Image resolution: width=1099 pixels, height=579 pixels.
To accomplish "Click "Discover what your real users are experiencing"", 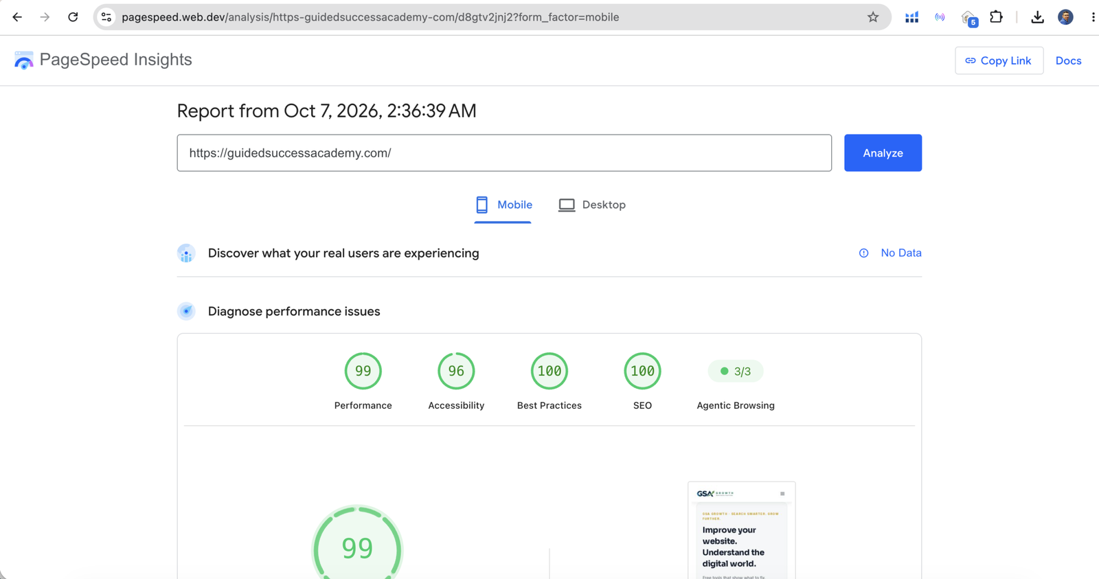I will tap(343, 253).
